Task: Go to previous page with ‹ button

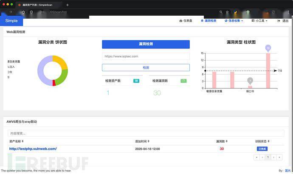Action: click(x=262, y=157)
